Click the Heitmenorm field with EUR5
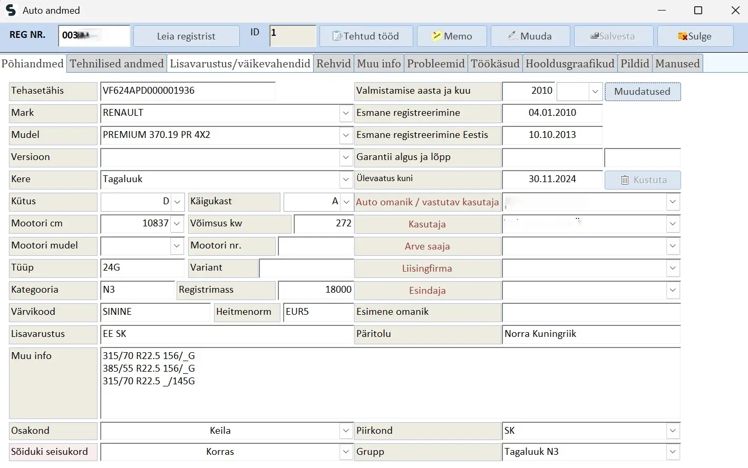This screenshot has width=748, height=468. 318,312
